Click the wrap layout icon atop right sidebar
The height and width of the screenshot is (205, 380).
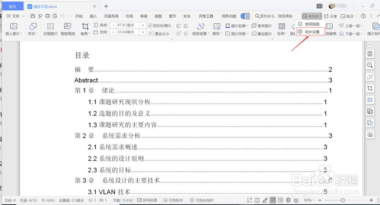pos(370,54)
